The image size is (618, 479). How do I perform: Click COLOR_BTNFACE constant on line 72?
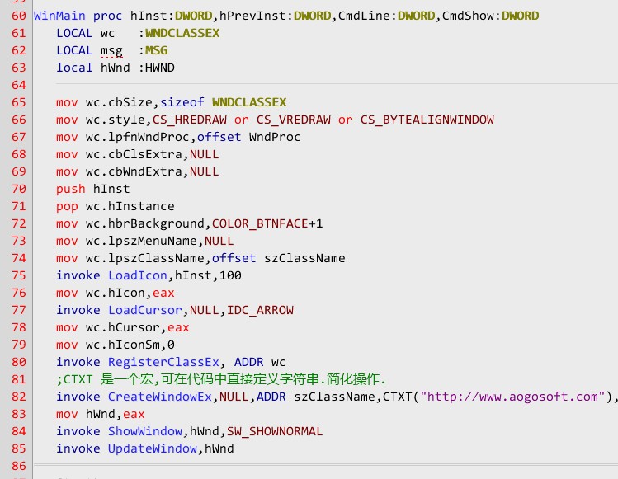260,223
